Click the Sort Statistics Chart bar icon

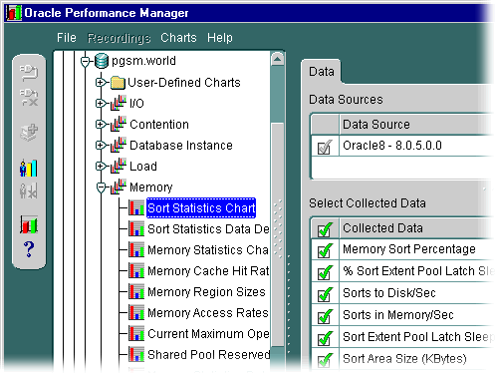coord(136,208)
